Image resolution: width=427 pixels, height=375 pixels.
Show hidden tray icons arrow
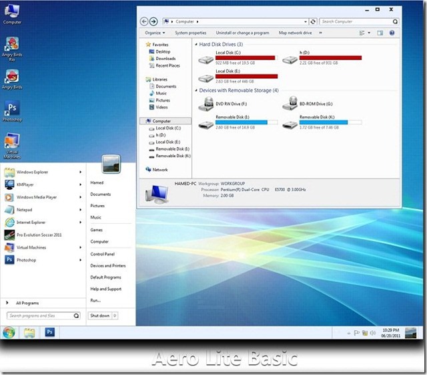pyautogui.click(x=349, y=334)
